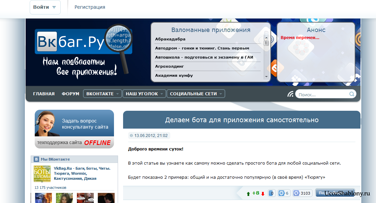Click the VK logo icon in Мы ВКонтакте
The image size is (376, 203).
(36, 159)
